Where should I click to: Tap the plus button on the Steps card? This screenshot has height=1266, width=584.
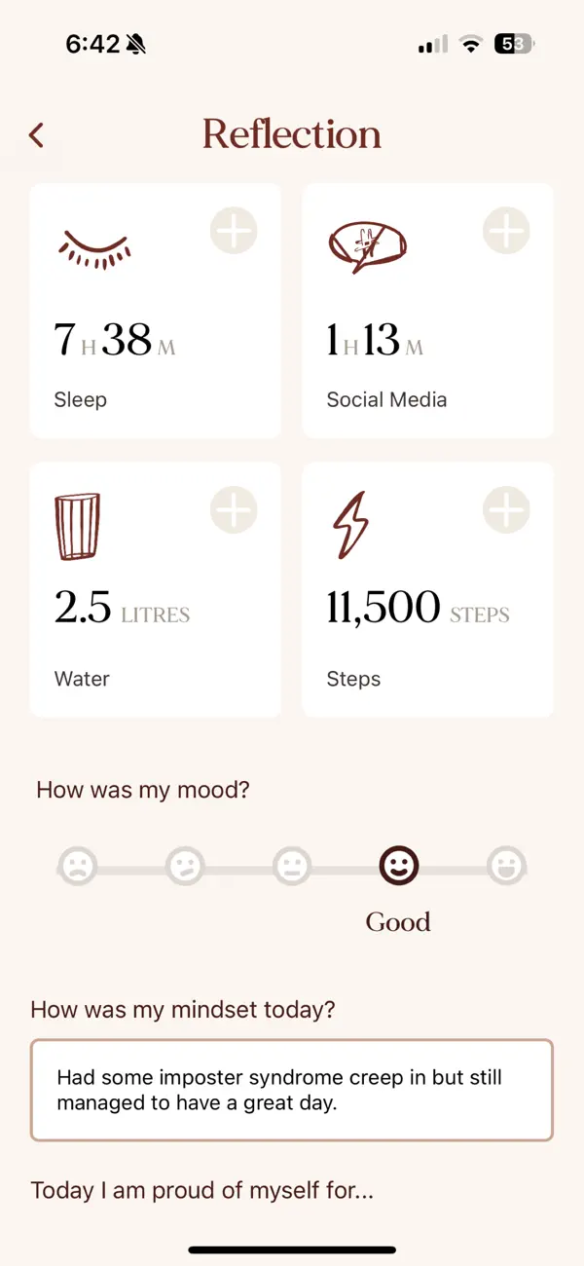coord(506,509)
